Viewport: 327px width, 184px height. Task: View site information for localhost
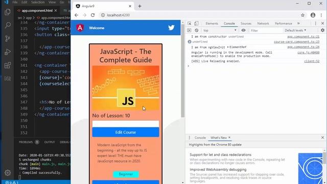click(103, 15)
